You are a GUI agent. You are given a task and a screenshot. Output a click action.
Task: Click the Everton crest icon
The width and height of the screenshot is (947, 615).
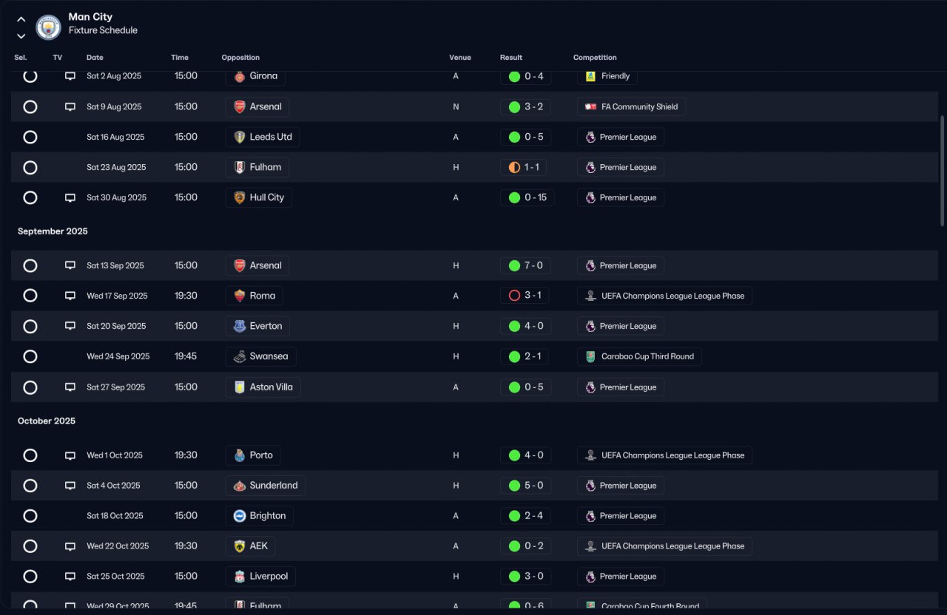[239, 326]
